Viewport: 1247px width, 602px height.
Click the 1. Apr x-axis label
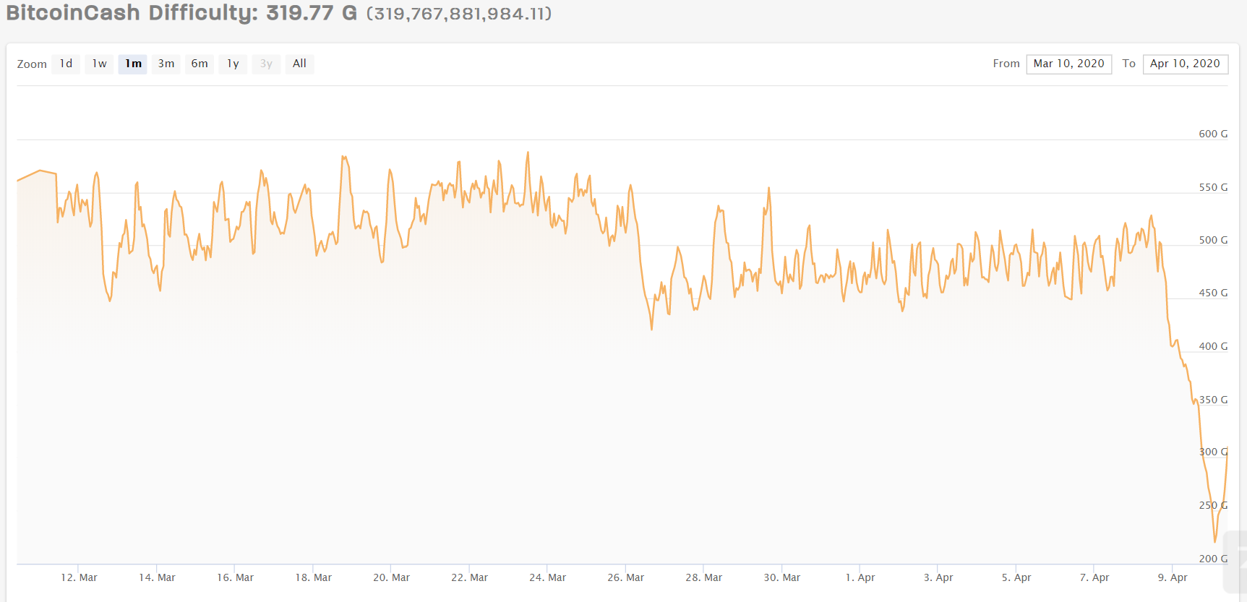click(860, 577)
